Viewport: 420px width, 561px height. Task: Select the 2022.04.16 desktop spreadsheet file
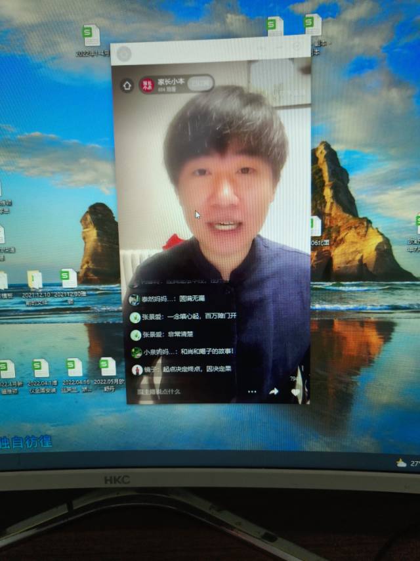pos(75,375)
